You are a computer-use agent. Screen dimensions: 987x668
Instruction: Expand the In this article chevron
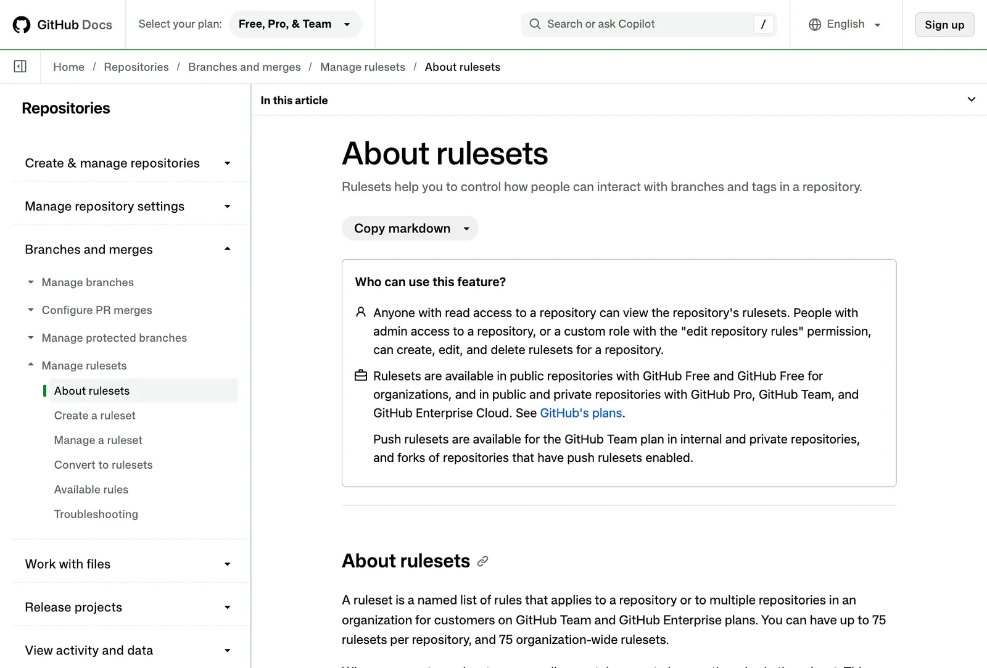(x=971, y=99)
